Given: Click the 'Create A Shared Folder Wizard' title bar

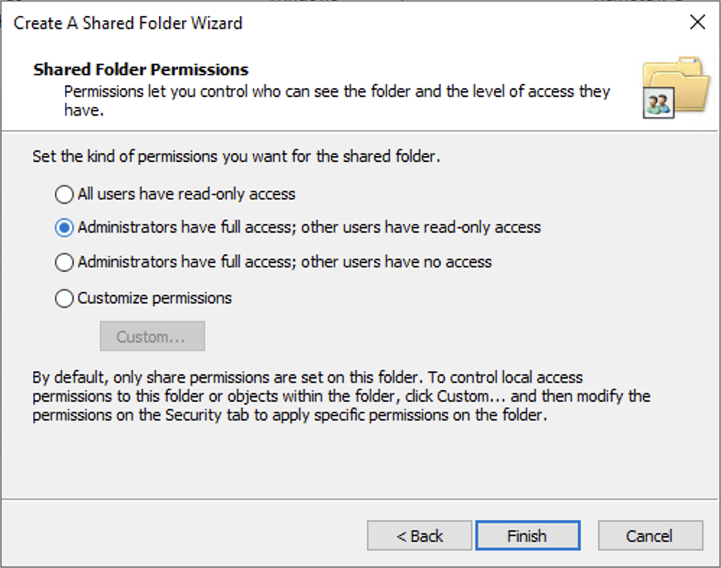Looking at the screenshot, I should click(x=129, y=23).
